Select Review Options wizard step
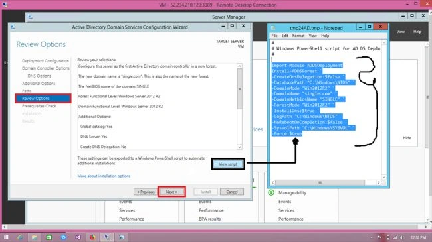The image size is (432, 242). pos(43,98)
